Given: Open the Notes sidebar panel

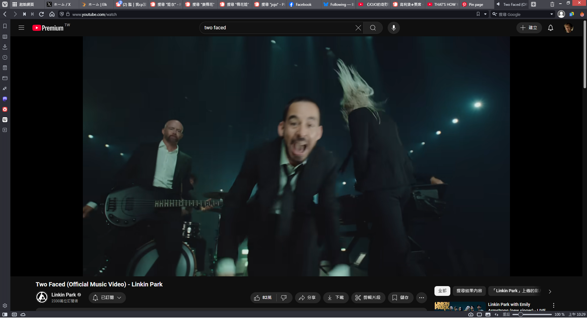Looking at the screenshot, I should (5, 68).
